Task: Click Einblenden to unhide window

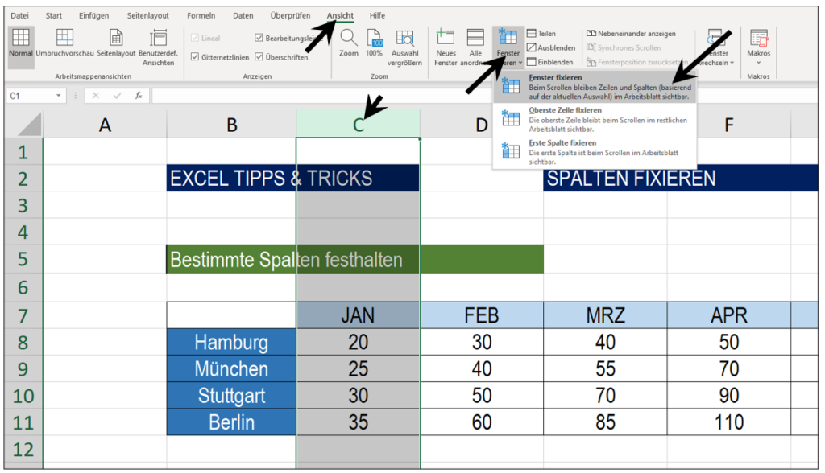Action: point(549,62)
